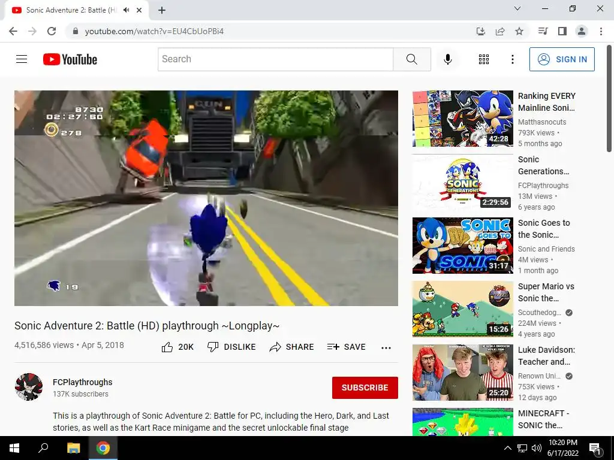The width and height of the screenshot is (614, 460).
Task: Click Ranking EVERY Mainline Soni… title
Action: 547,102
